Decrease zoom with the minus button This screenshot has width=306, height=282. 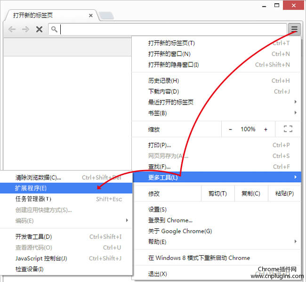230,129
